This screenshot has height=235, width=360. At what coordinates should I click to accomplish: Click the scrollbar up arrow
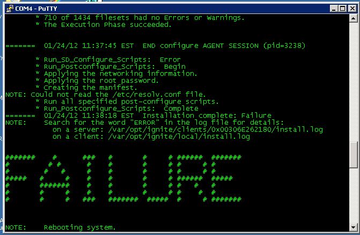354,18
